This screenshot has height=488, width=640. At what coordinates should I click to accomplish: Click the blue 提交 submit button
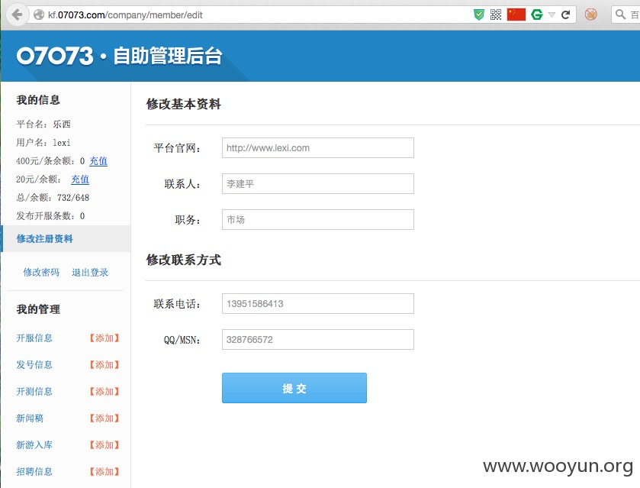(294, 388)
